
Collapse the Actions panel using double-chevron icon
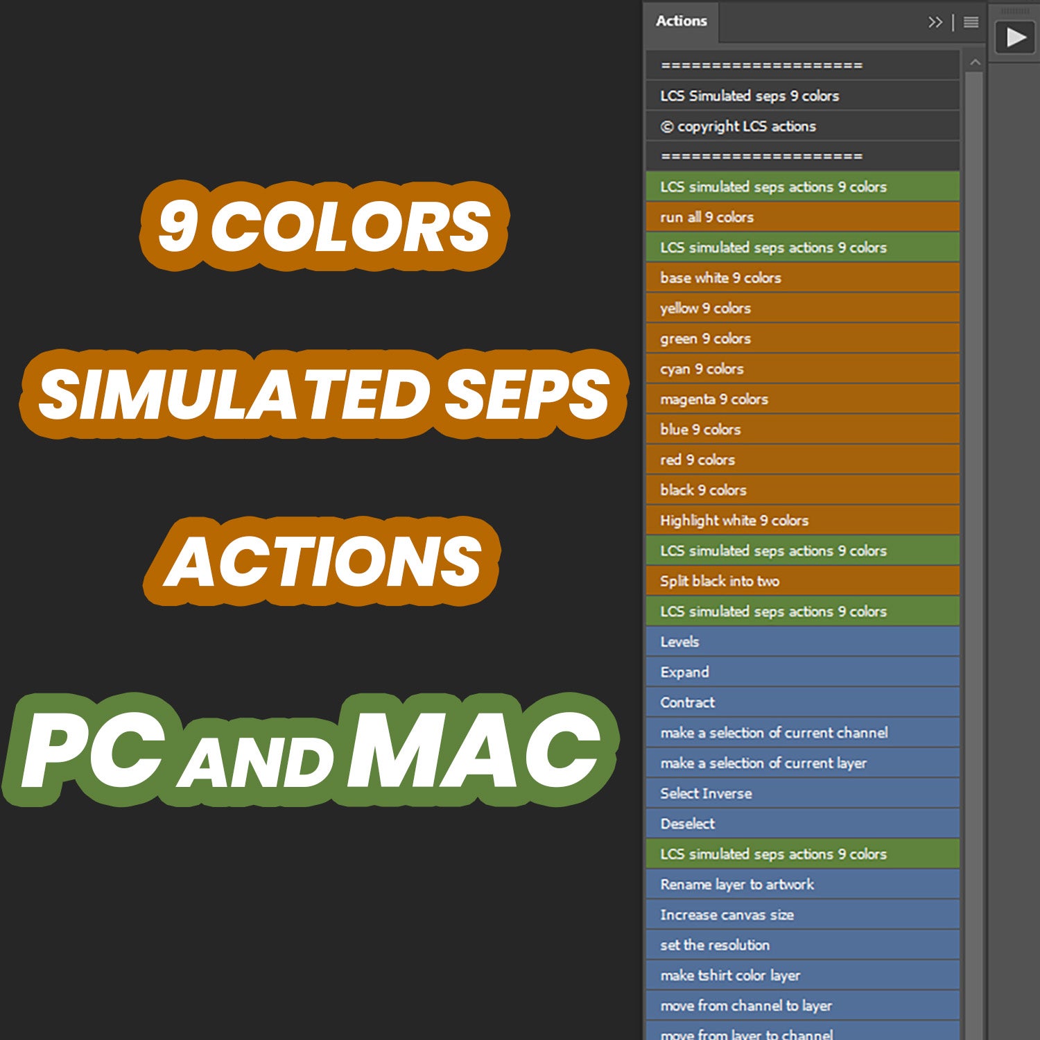[x=936, y=21]
